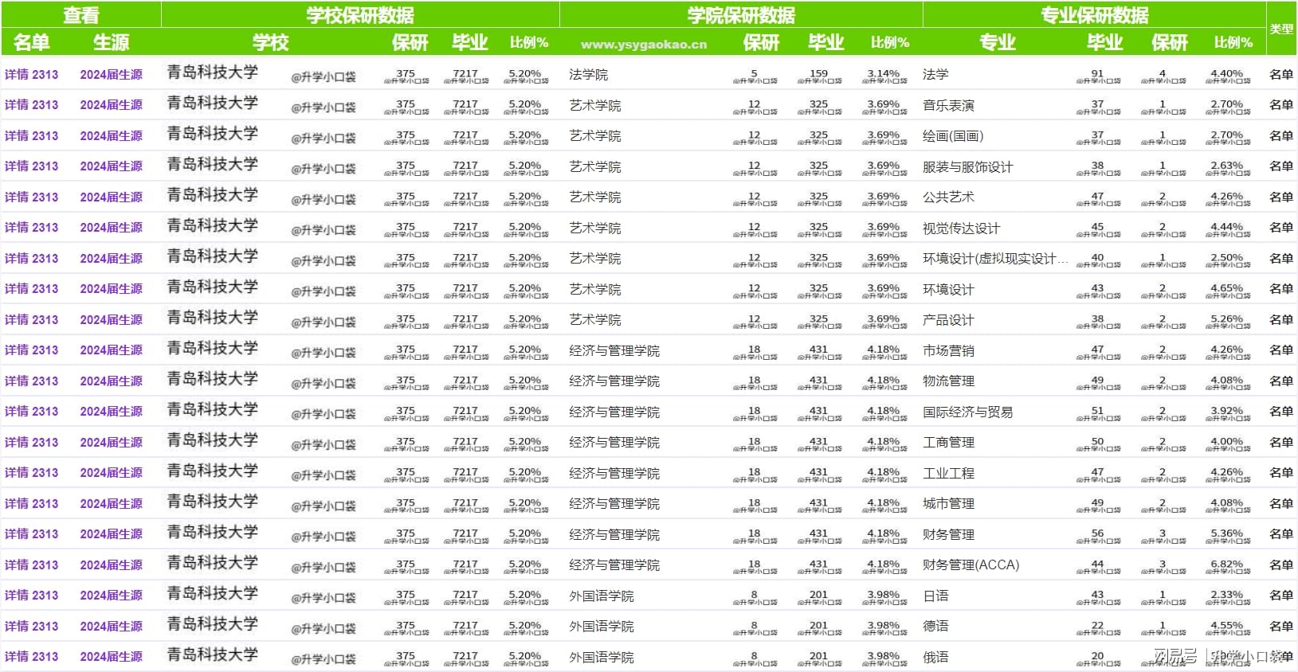Click 名单 at end of 公共艺术 row
Screen dimensions: 1298x672
pos(1280,197)
